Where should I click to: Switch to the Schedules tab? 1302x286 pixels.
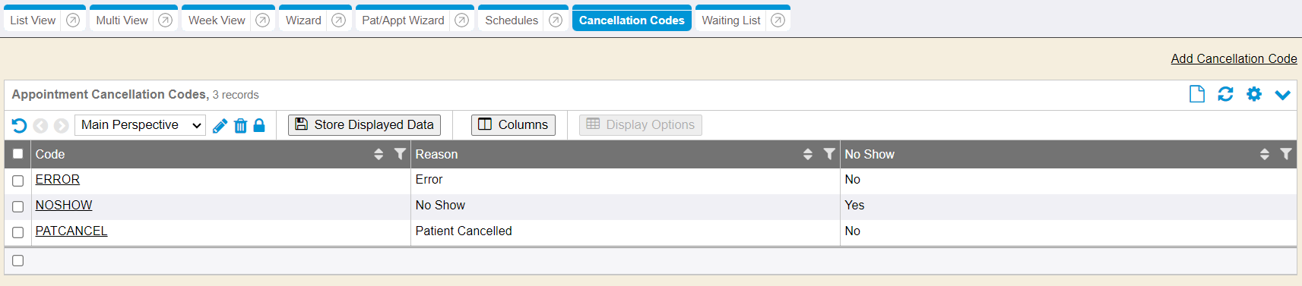point(512,20)
